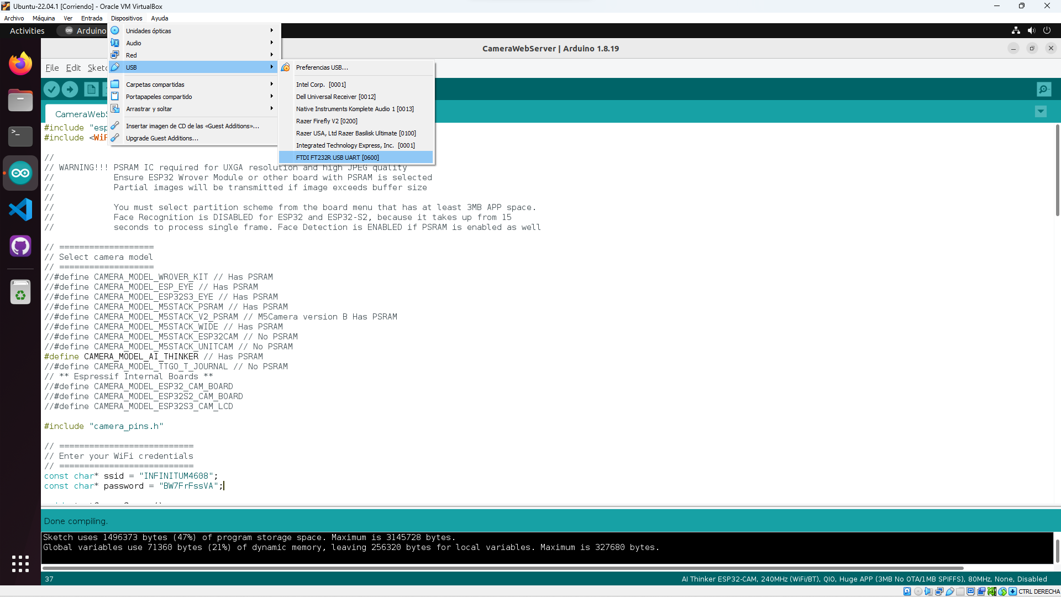This screenshot has height=597, width=1061.
Task: Click the Arduino Upload arrow button
Action: (70, 89)
